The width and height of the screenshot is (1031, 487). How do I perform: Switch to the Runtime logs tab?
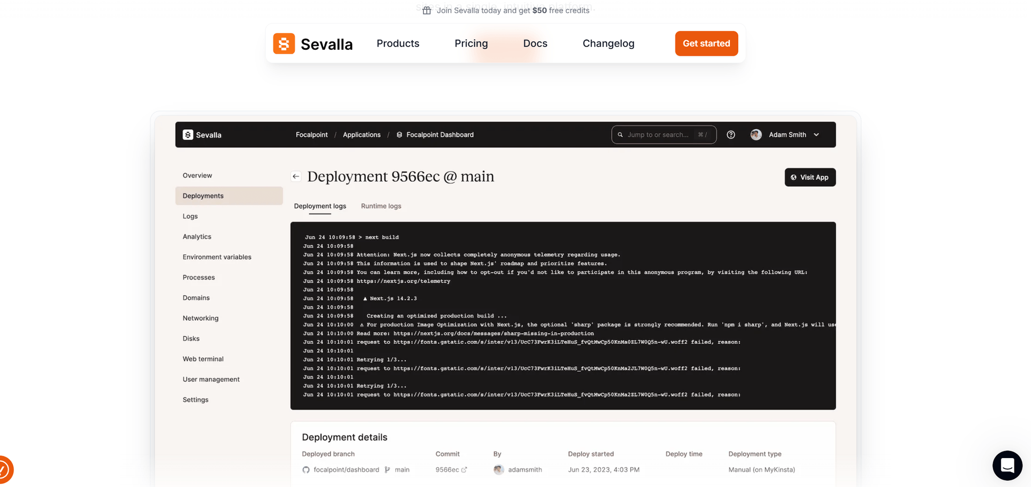click(381, 206)
